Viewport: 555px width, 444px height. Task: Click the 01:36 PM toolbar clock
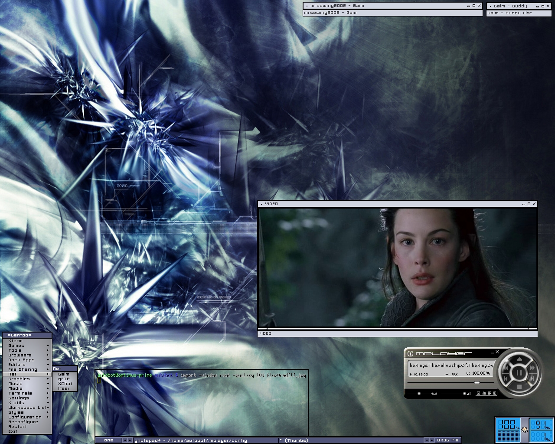(448, 440)
